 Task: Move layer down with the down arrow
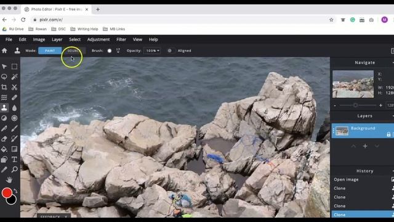tap(377, 146)
